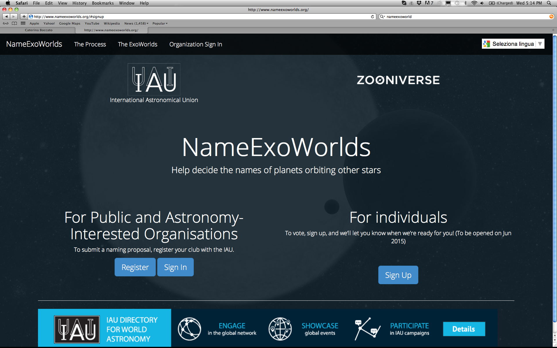Click the add bookmark plus button
Screen dimensions: 557x348
tap(24, 17)
